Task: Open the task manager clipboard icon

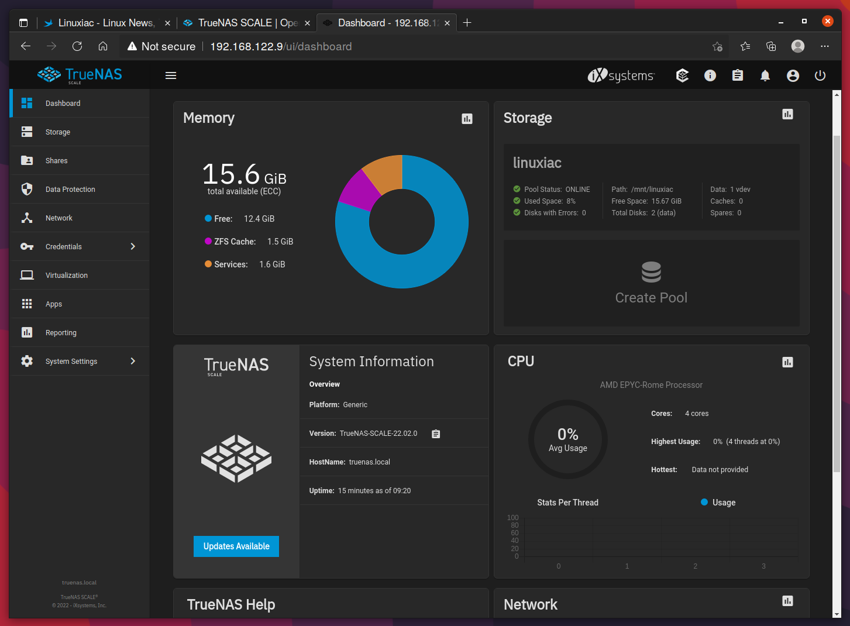Action: pos(738,75)
